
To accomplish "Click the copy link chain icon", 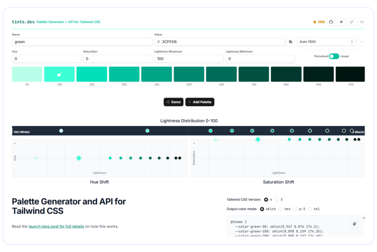I will point(352,22).
